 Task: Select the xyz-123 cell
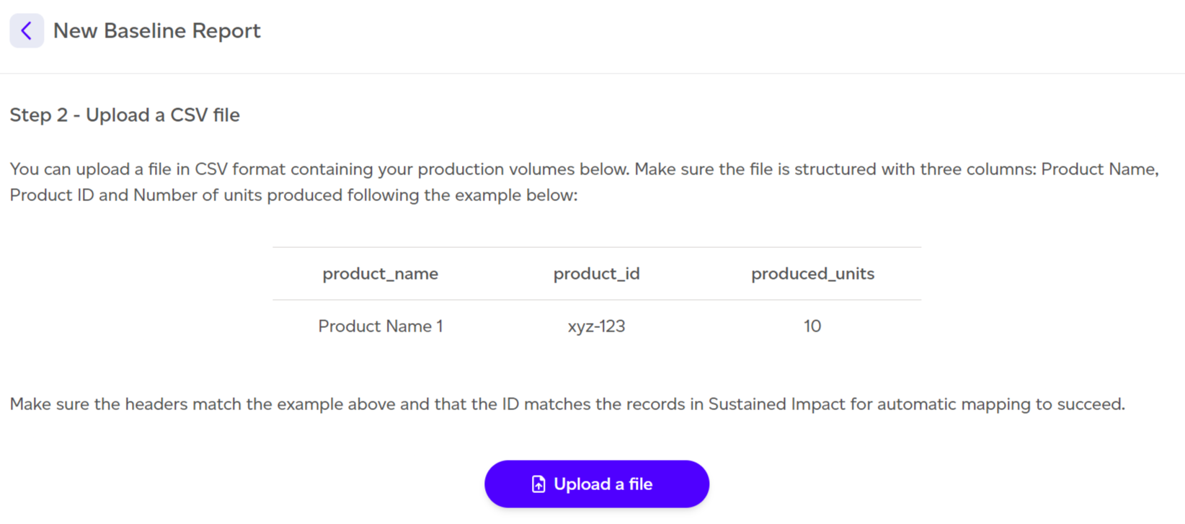coord(597,327)
